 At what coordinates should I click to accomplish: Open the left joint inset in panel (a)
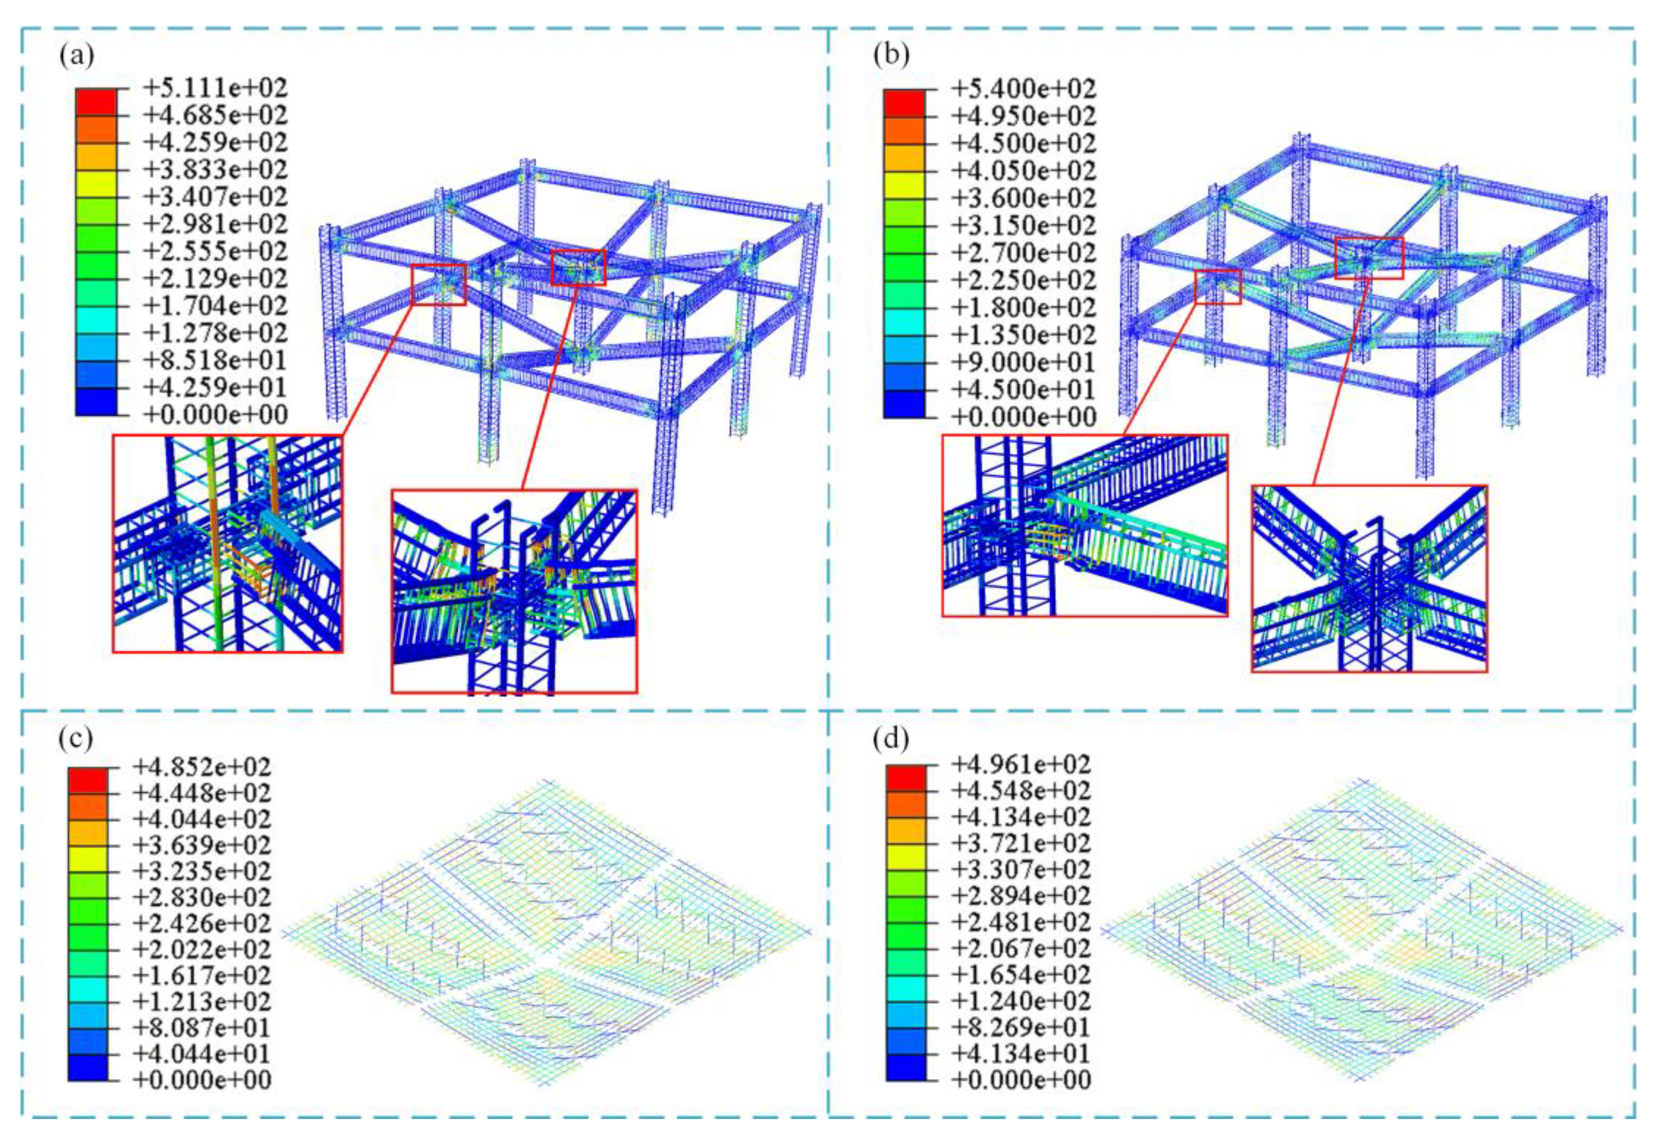(228, 544)
